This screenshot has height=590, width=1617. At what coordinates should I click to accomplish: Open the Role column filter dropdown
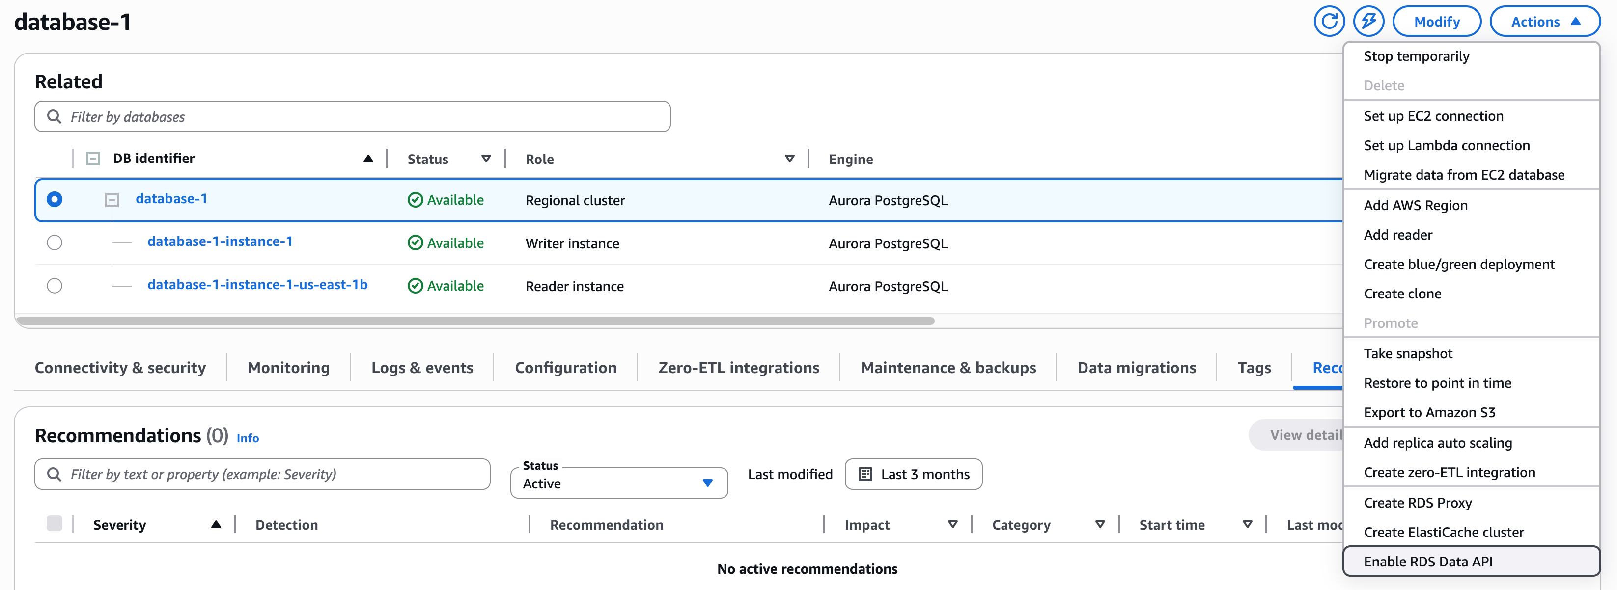tap(790, 159)
